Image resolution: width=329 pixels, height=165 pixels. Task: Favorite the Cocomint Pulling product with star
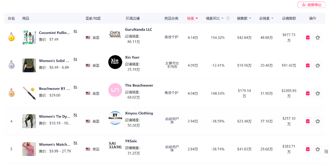318,38
